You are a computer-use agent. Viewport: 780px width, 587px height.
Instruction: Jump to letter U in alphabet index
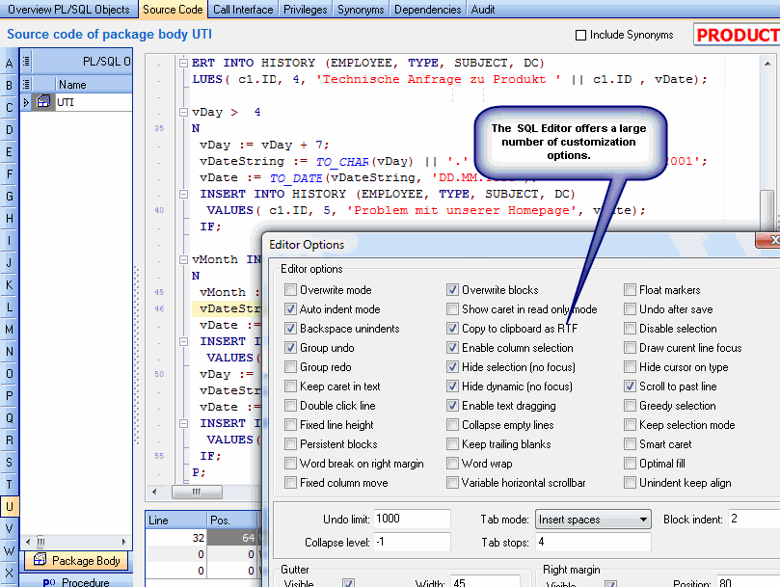[9, 507]
